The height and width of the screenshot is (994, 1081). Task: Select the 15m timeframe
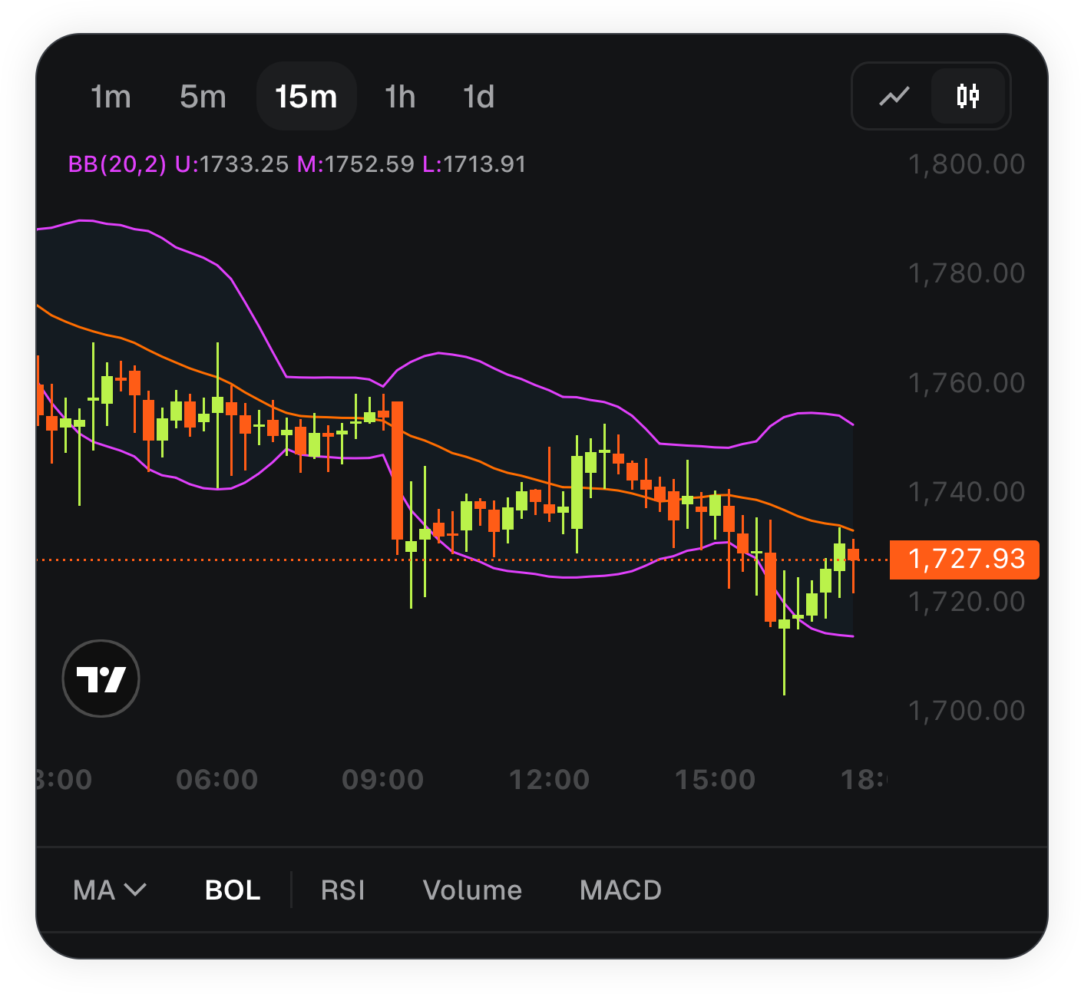click(306, 97)
